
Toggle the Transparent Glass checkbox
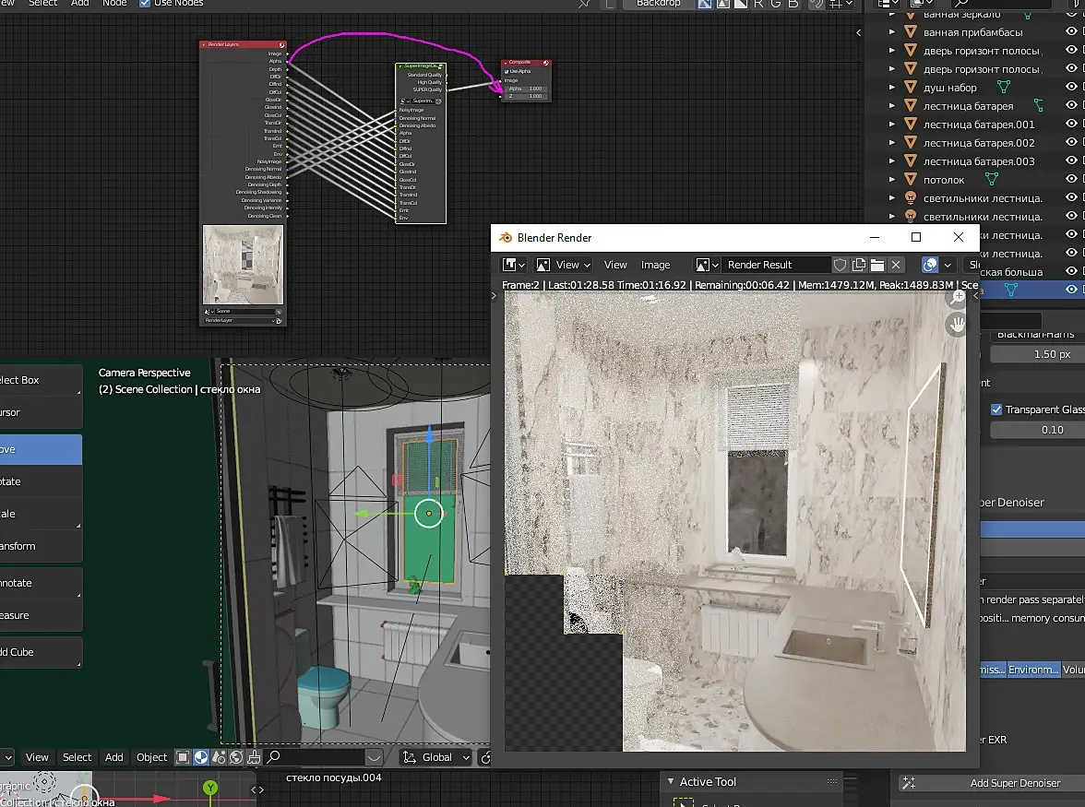coord(996,409)
